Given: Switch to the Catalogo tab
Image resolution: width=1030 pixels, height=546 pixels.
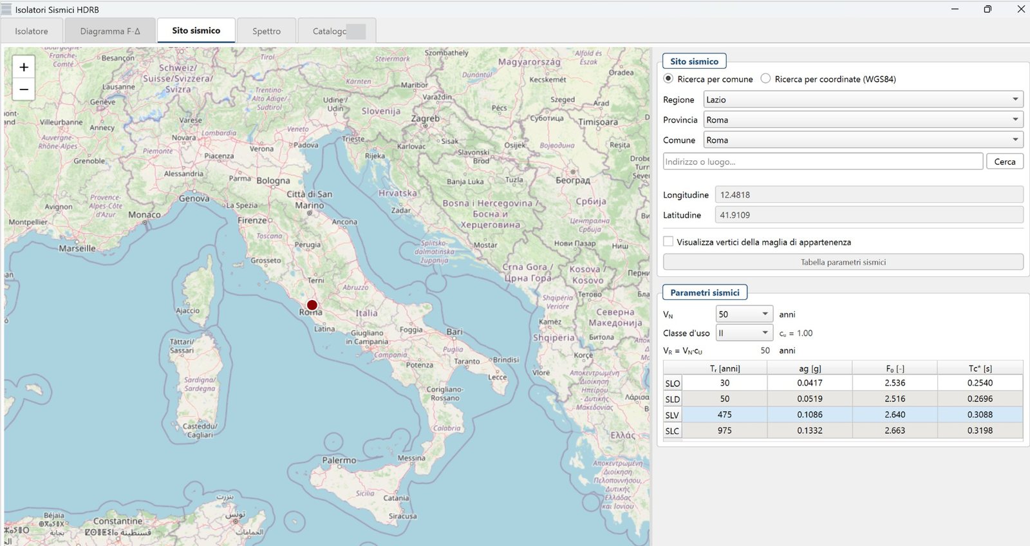Looking at the screenshot, I should pos(337,31).
